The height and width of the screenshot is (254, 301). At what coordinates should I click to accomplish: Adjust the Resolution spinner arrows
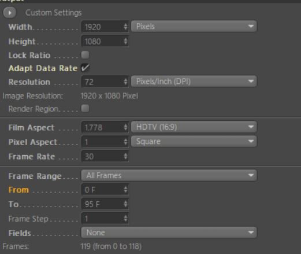125,82
